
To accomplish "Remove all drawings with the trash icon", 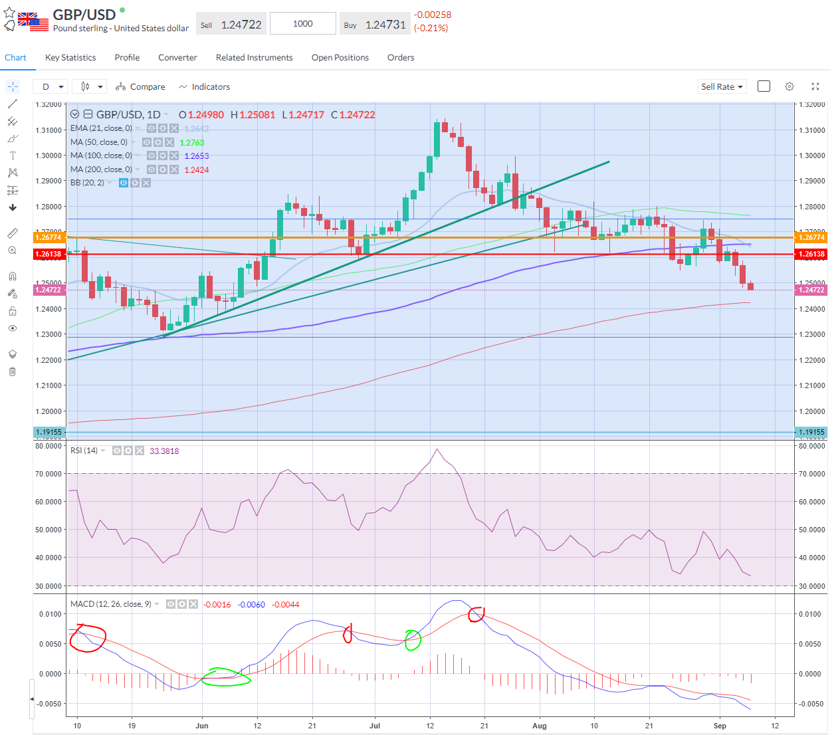I will pos(13,371).
